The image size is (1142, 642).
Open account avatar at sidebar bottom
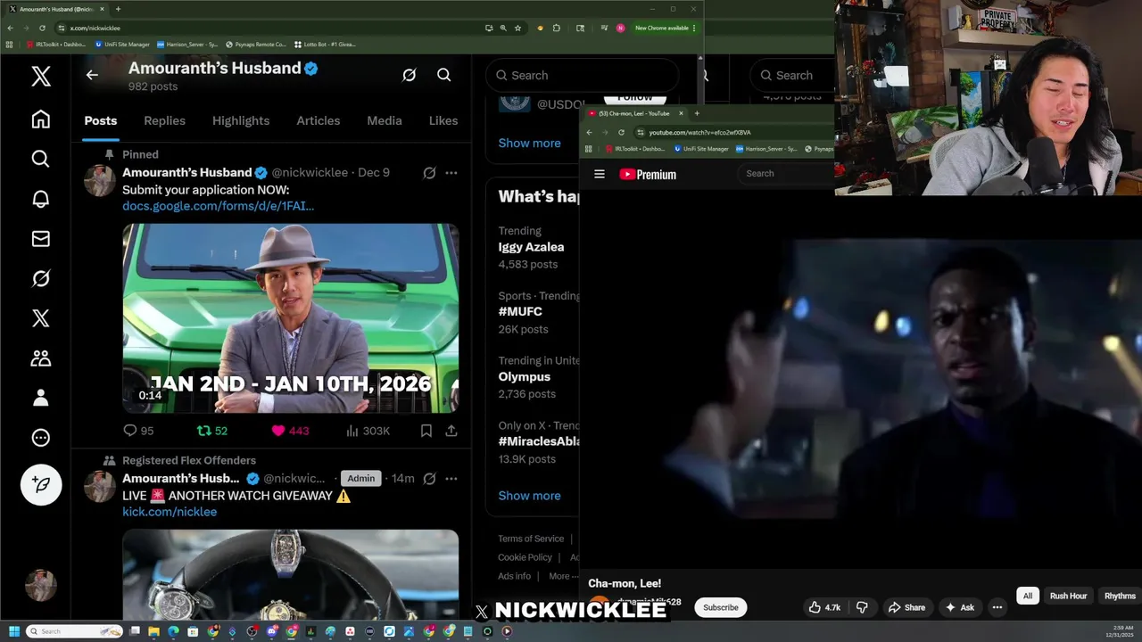41,585
